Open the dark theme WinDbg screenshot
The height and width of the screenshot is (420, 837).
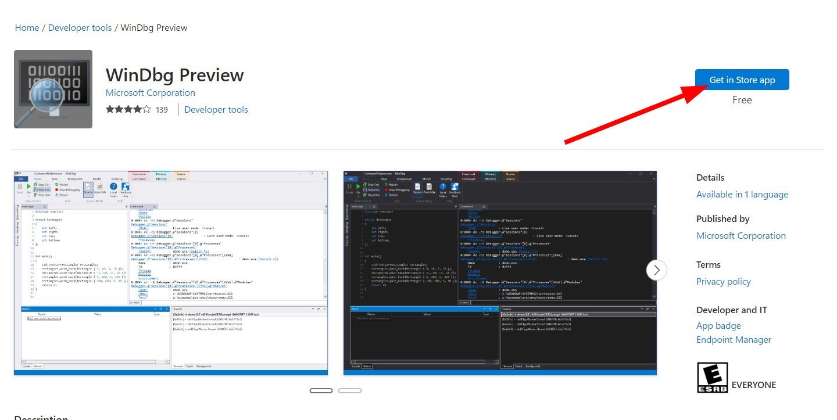click(500, 273)
